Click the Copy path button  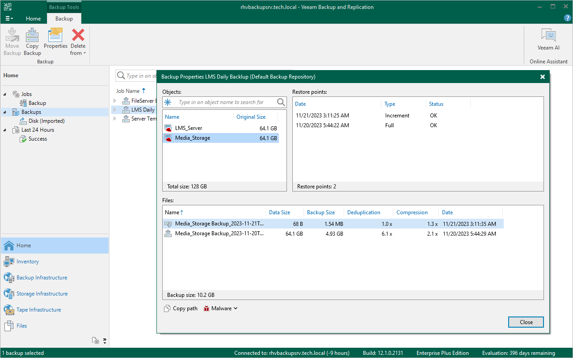coord(181,308)
